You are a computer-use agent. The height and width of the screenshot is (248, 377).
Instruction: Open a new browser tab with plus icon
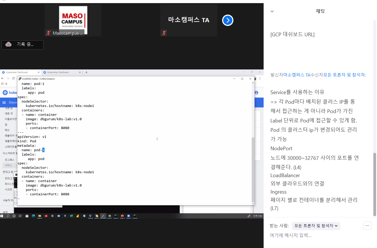[x=86, y=72]
